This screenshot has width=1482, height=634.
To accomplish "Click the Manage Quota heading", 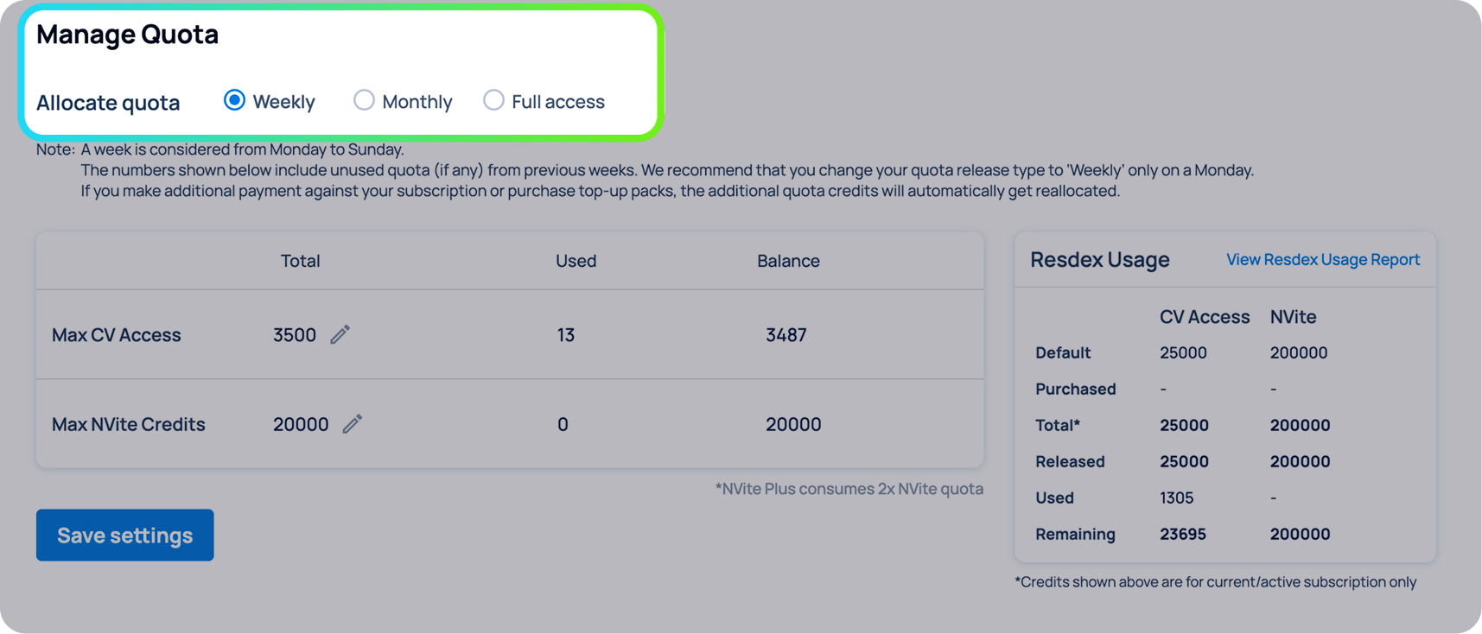I will 127,35.
